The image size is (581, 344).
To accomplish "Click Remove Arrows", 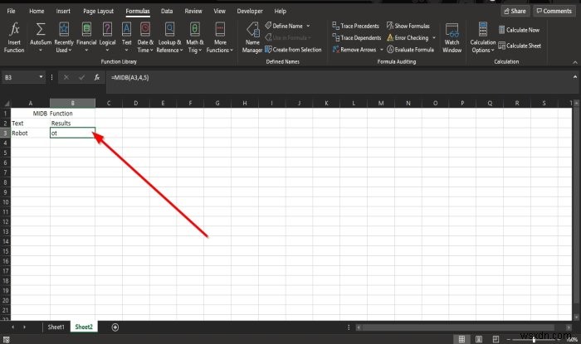I will [x=354, y=50].
